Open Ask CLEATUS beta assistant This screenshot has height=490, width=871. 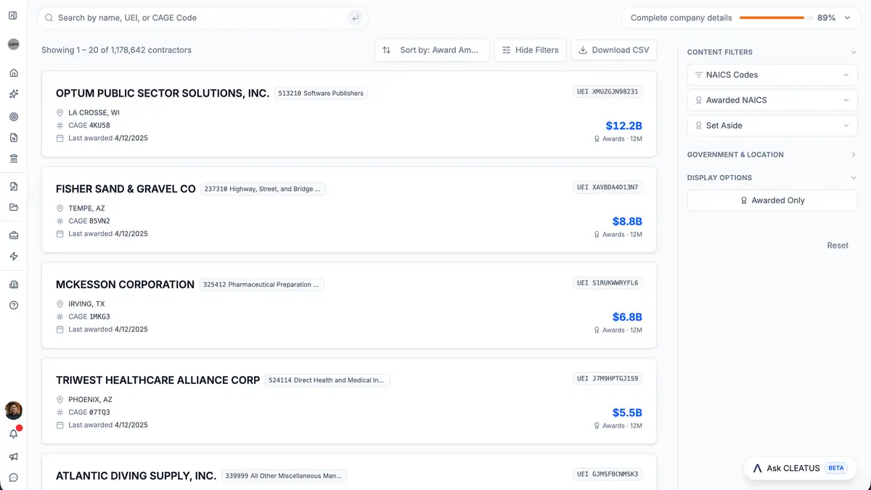801,468
